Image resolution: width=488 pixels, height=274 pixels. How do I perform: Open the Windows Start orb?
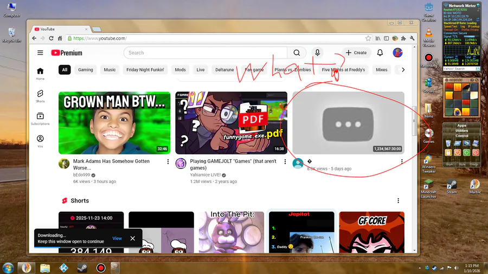click(8, 268)
